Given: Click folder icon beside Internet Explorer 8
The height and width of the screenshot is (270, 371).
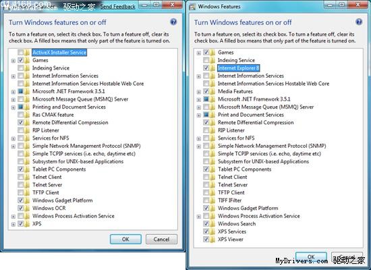Looking at the screenshot, I should [212, 68].
